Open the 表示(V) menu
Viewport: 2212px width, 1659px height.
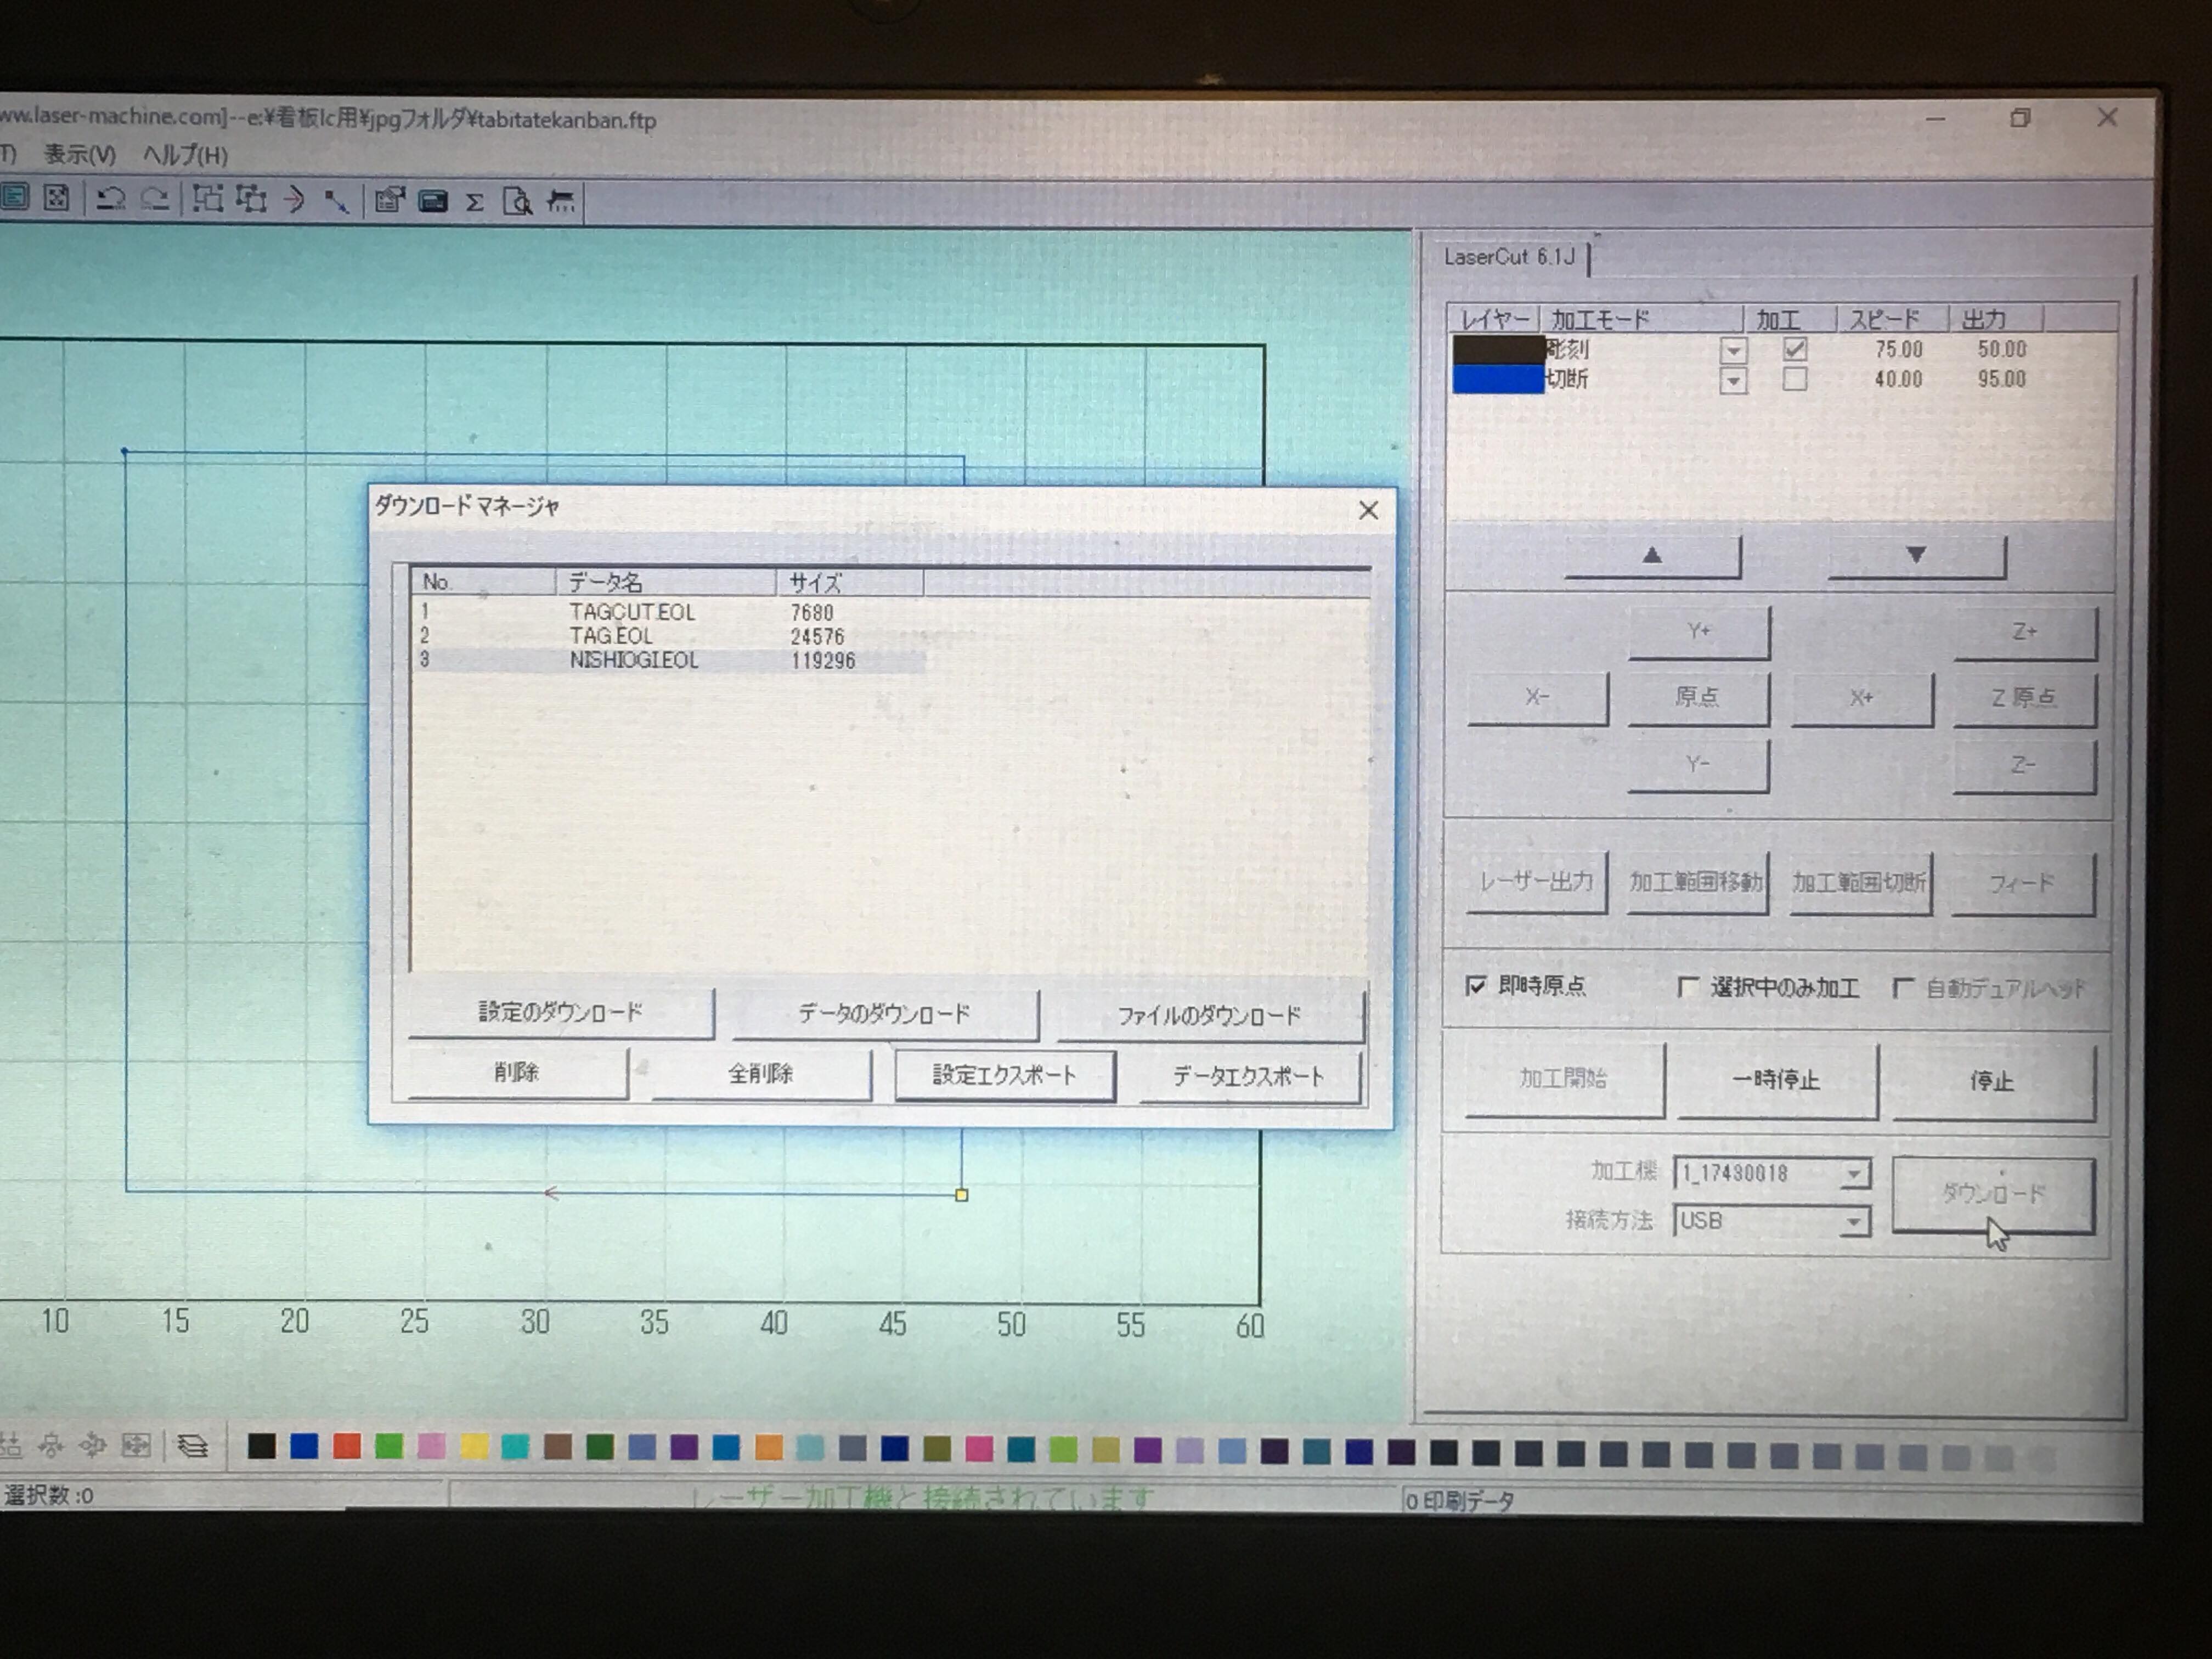(x=79, y=155)
